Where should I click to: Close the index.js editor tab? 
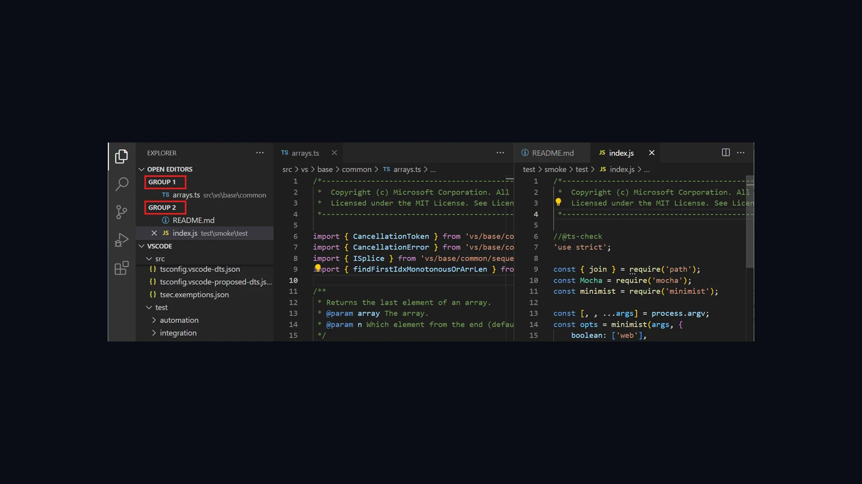651,153
